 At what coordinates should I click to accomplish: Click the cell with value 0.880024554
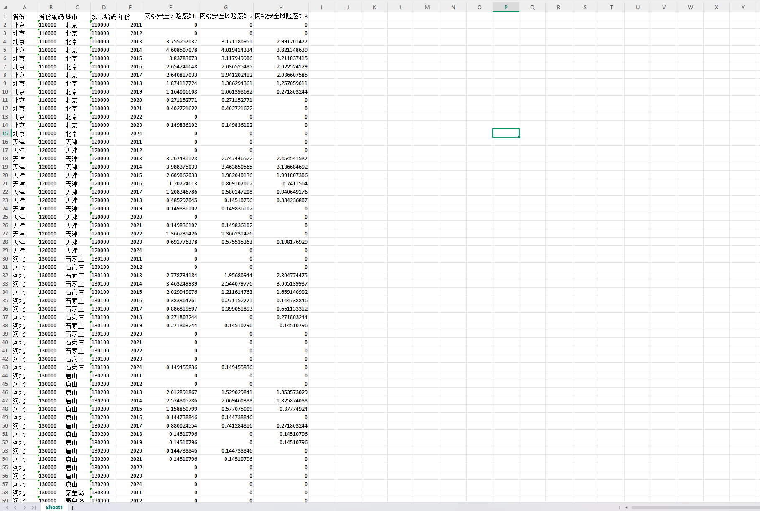(170, 425)
